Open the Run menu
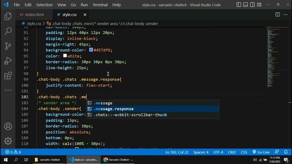The image size is (292, 164). coord(84,5)
